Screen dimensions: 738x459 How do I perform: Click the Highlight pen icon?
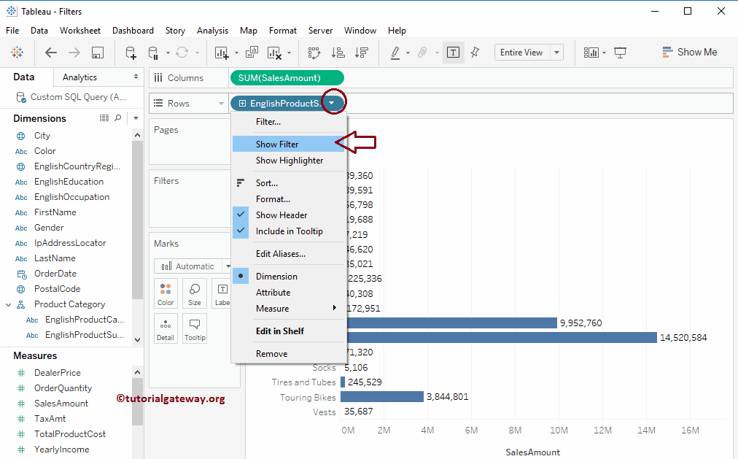pyautogui.click(x=395, y=53)
